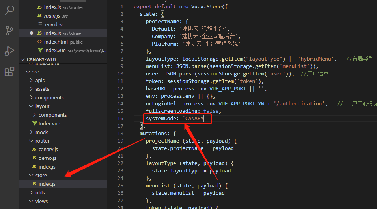
Task: Open canary.js in router folder
Action: tap(63, 149)
